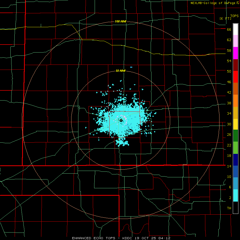240x240 pixels.
Task: Pick the dark red legend swatch
Action: coord(235,65)
